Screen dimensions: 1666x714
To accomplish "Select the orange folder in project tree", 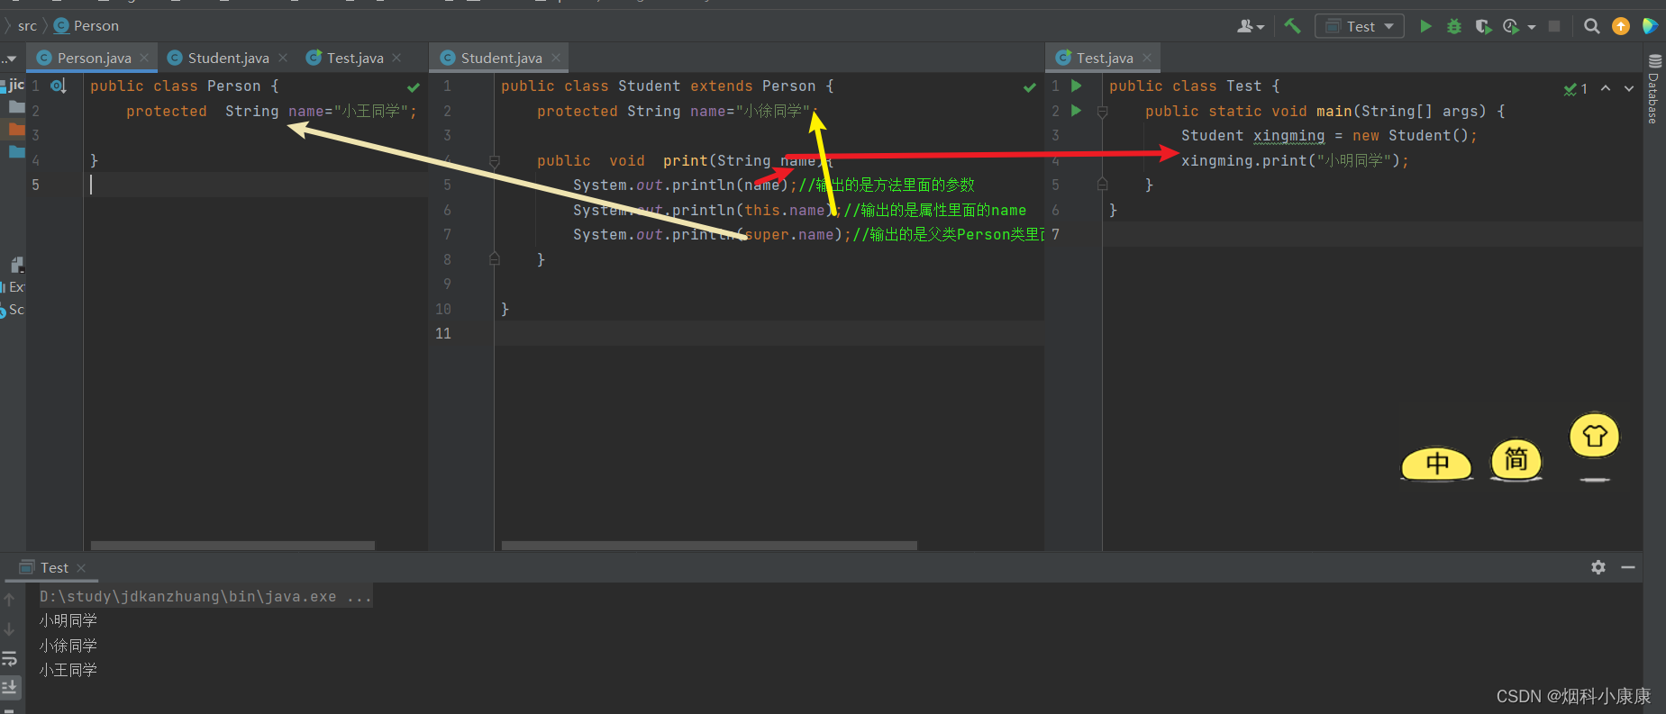I will (16, 130).
